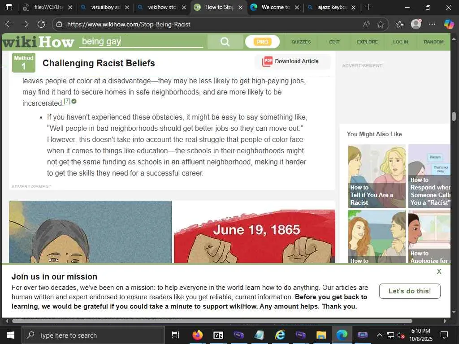459x344 pixels.
Task: Add this page to favorites star
Action: pos(380,24)
